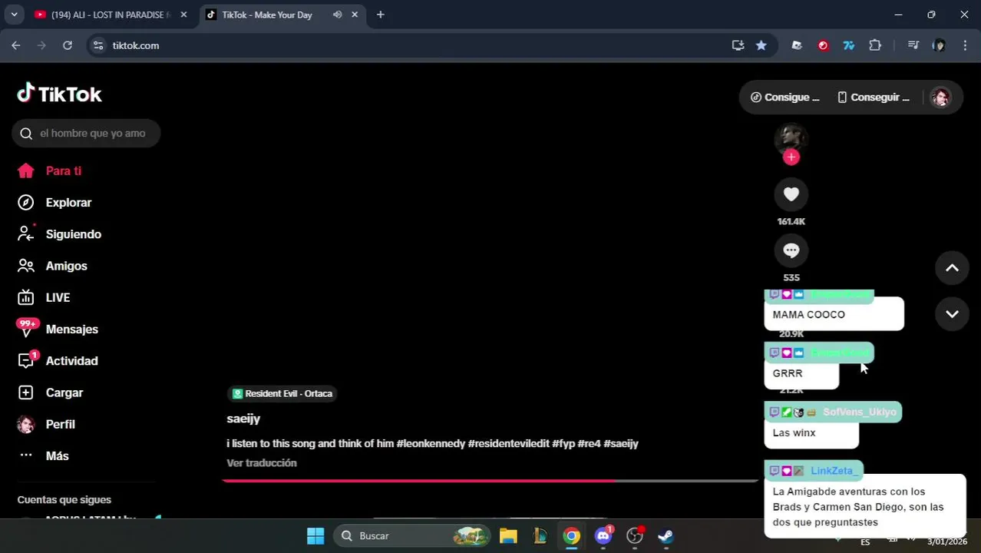Go to the Siguiendo feed
The image size is (981, 553).
(x=59, y=234)
